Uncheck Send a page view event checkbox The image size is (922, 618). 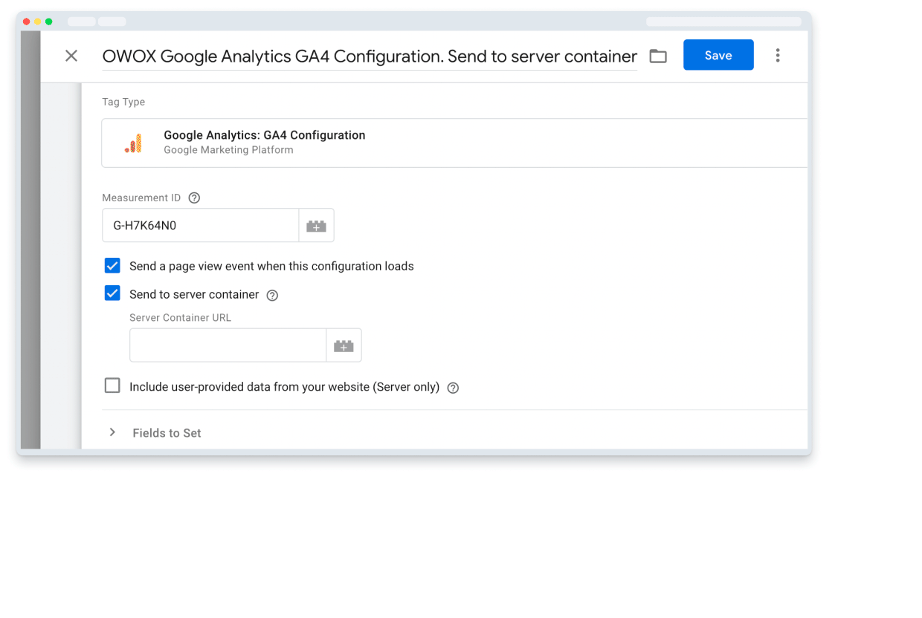click(x=112, y=265)
